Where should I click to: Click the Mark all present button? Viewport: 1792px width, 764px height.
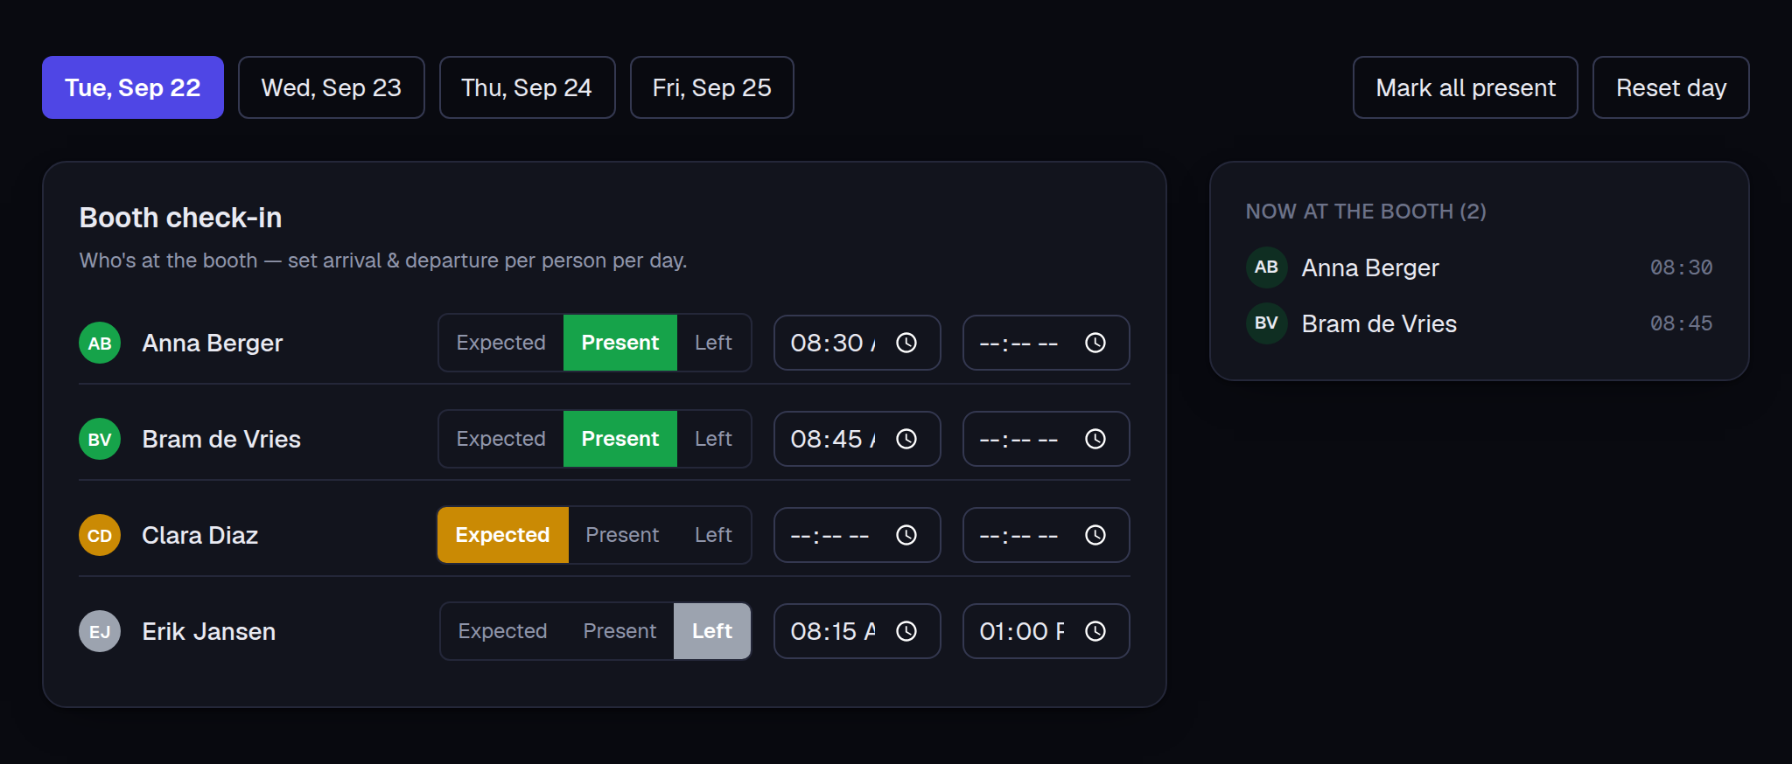[x=1466, y=87]
